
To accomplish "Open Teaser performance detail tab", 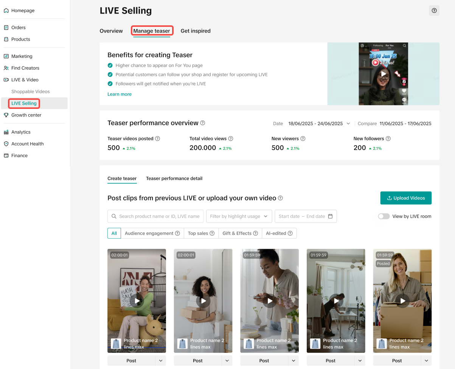I will [174, 178].
